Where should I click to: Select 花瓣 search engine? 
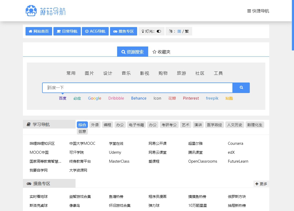[x=172, y=98]
